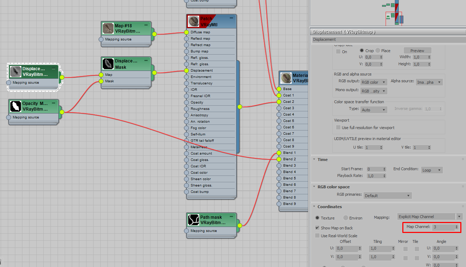The height and width of the screenshot is (267, 466).
Task: Click the Patch VRayMtl node preview icon
Action: (194, 22)
